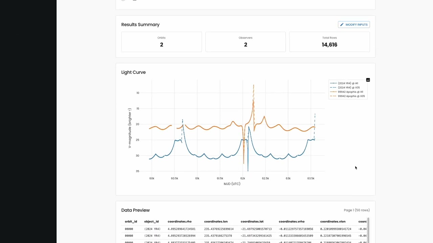Click the Data Preview heading

[135, 210]
